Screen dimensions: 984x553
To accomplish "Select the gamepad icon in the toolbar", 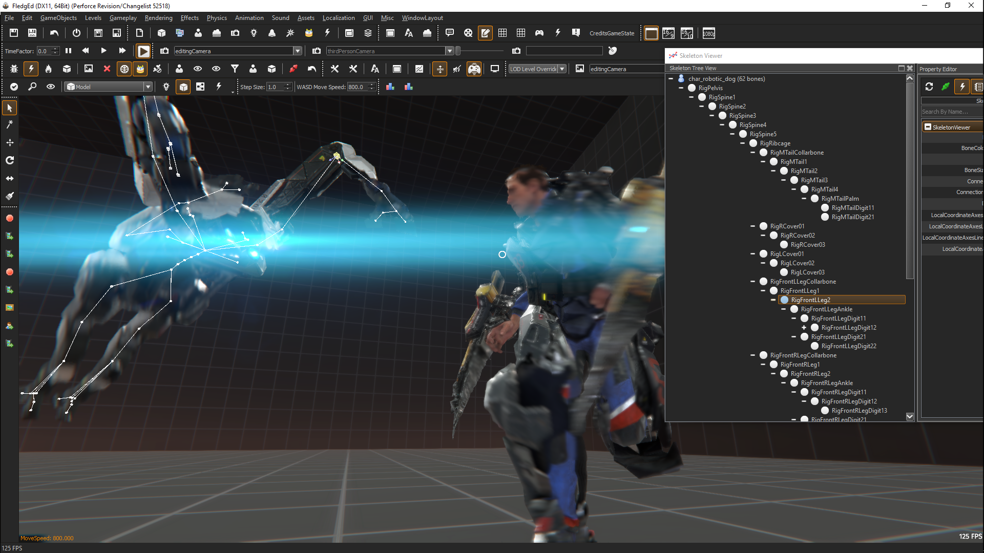I will (x=539, y=33).
